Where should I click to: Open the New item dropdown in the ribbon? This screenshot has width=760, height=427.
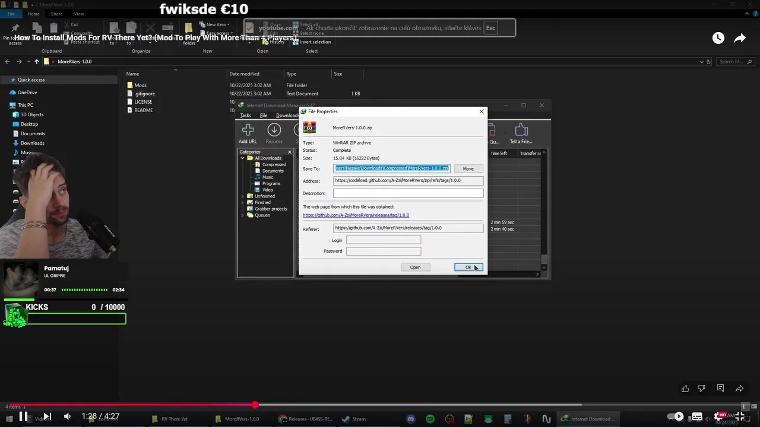[x=214, y=24]
